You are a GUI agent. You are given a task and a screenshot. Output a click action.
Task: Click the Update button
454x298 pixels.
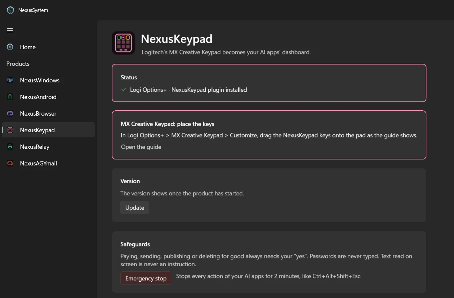[135, 208]
